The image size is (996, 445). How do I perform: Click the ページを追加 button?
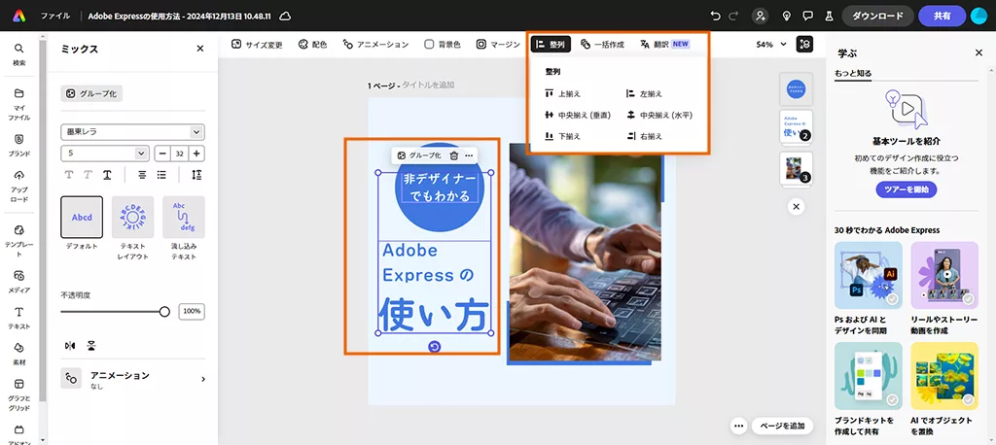pyautogui.click(x=782, y=426)
